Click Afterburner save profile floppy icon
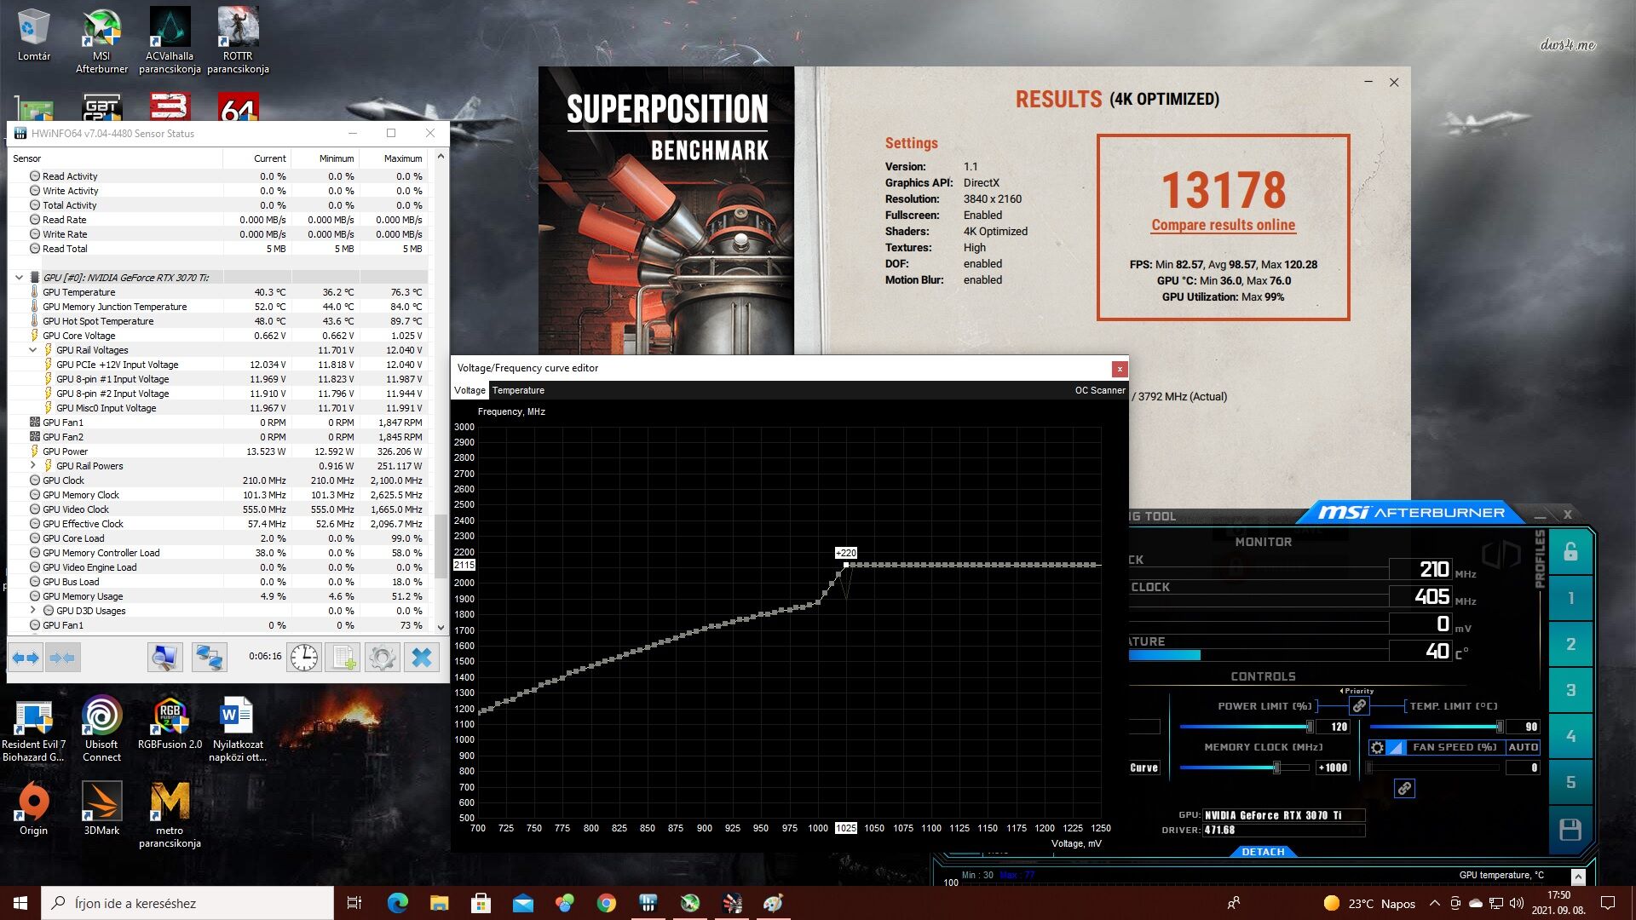The height and width of the screenshot is (920, 1636). click(x=1570, y=829)
